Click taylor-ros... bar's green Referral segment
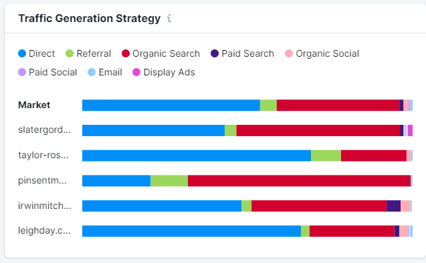The height and width of the screenshot is (263, 426). coord(326,156)
